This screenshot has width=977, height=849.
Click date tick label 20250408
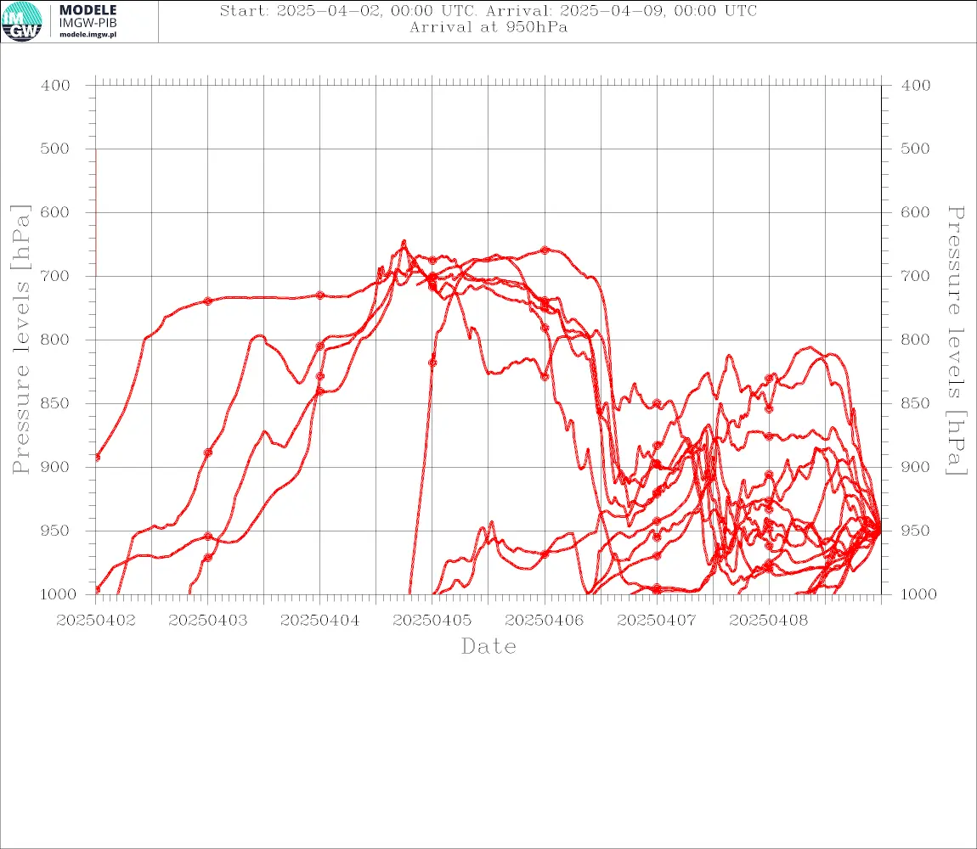coord(769,621)
